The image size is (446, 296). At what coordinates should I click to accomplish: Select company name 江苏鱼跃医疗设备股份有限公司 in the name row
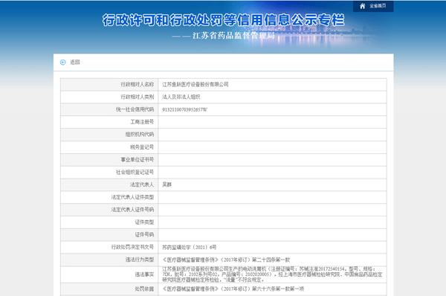pyautogui.click(x=195, y=85)
